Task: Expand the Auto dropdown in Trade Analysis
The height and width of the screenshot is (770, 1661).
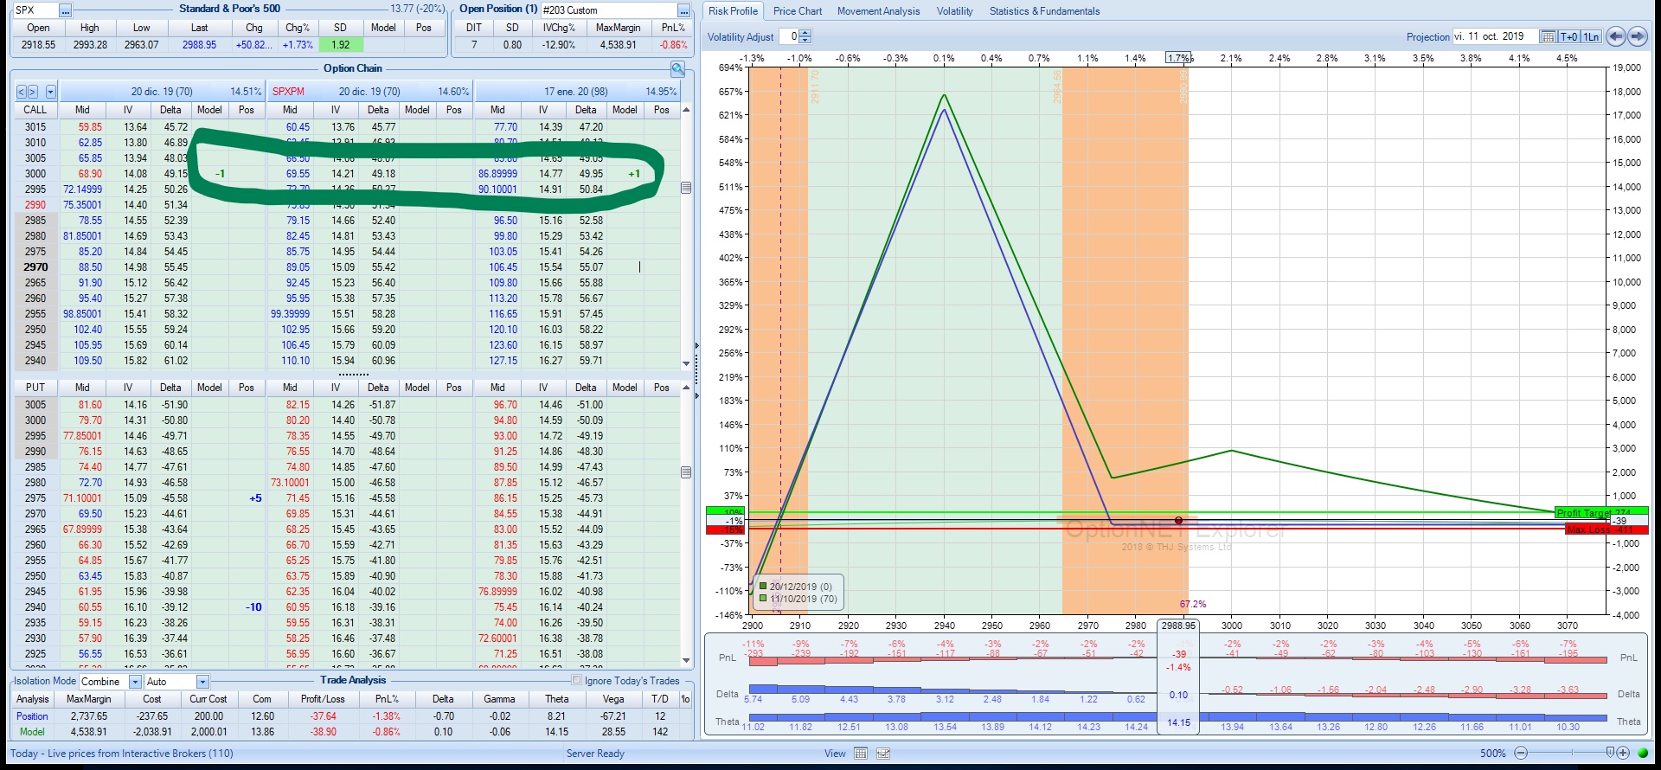Action: (202, 682)
